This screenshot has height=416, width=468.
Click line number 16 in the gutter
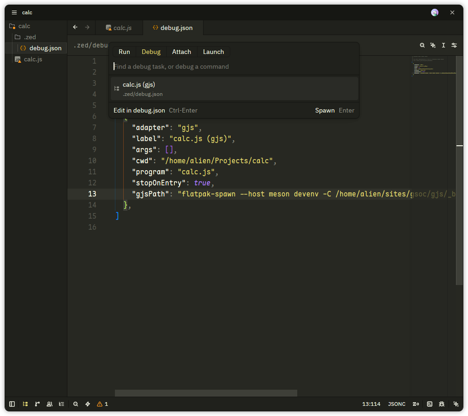point(92,227)
